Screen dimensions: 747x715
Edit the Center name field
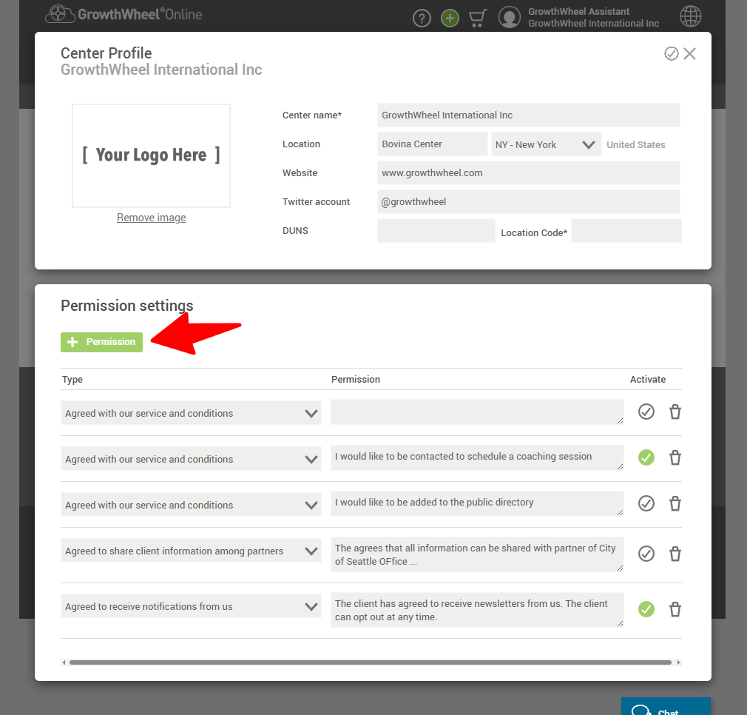pyautogui.click(x=528, y=115)
